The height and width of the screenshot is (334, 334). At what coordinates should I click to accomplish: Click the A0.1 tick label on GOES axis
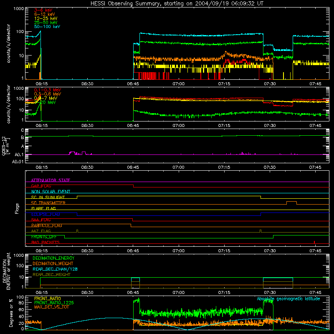19,155
